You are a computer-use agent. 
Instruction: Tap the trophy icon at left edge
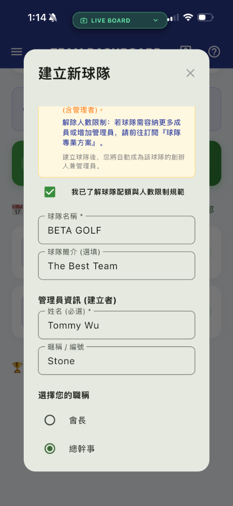17,367
